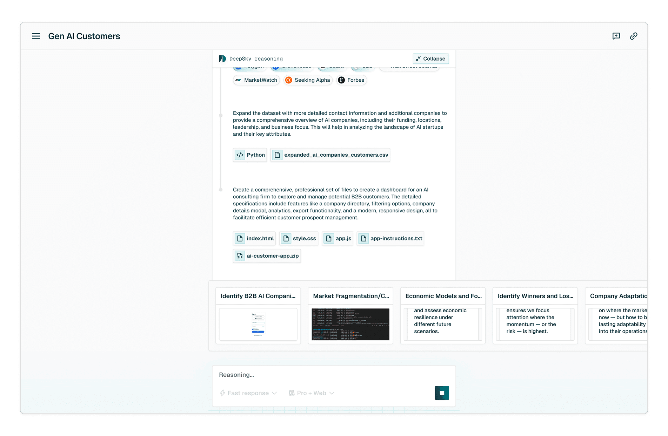Open the style.css file chip

299,238
